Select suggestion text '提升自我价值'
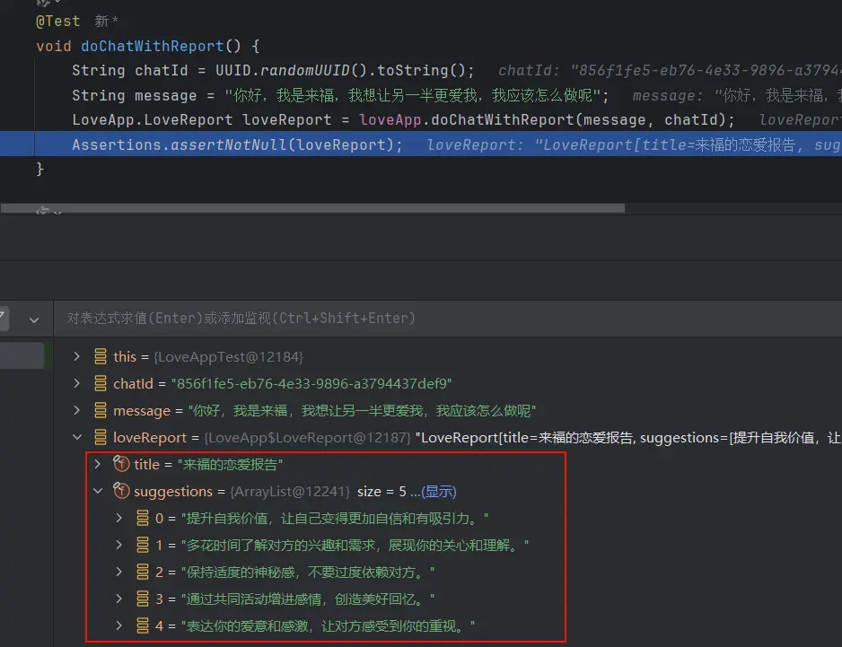Screen dimensions: 842x647 point(226,519)
